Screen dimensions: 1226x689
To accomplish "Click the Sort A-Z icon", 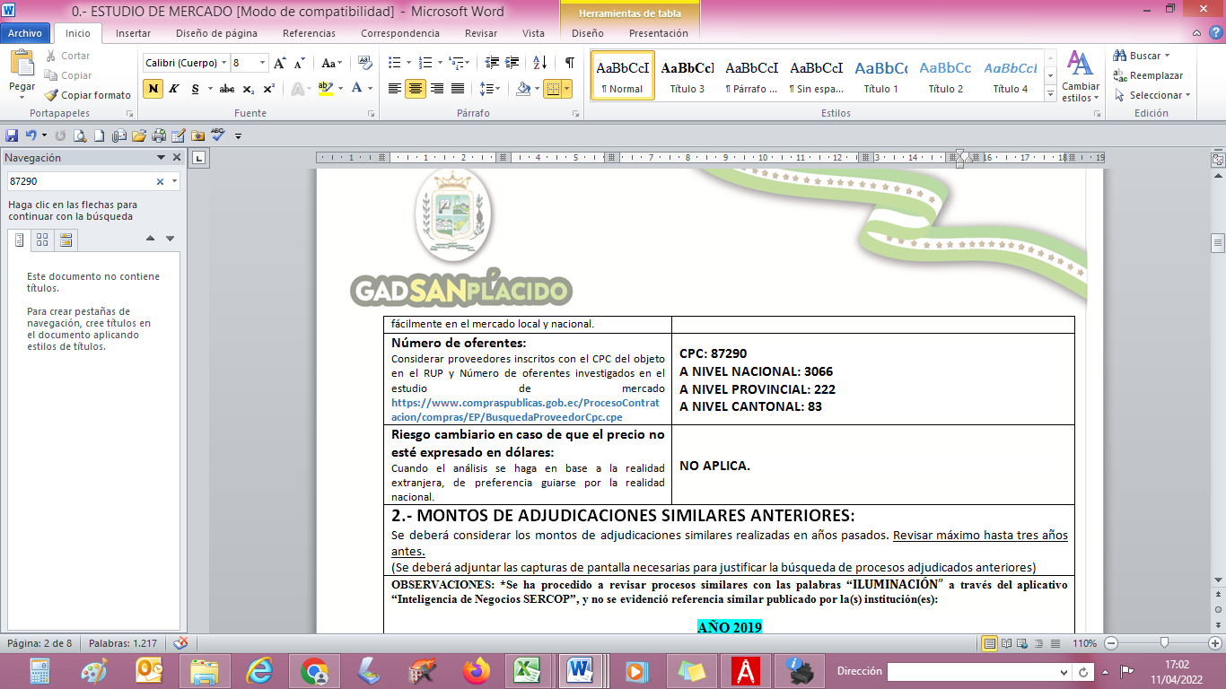I will [x=539, y=63].
